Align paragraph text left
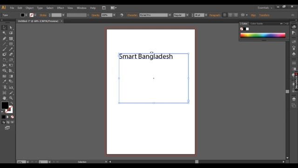Image resolution: width=298 pixels, height=168 pixels. [x=225, y=15]
